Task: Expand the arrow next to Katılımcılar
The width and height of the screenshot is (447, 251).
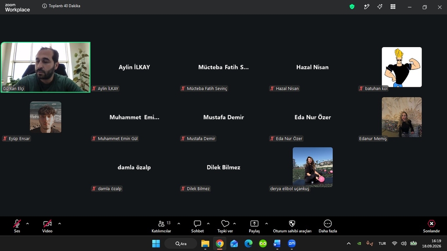Action: click(x=179, y=223)
